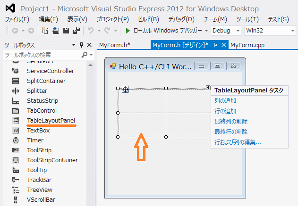This screenshot has width=298, height=206.
Task: Switch to the MyForm.cpp tab
Action: (247, 45)
